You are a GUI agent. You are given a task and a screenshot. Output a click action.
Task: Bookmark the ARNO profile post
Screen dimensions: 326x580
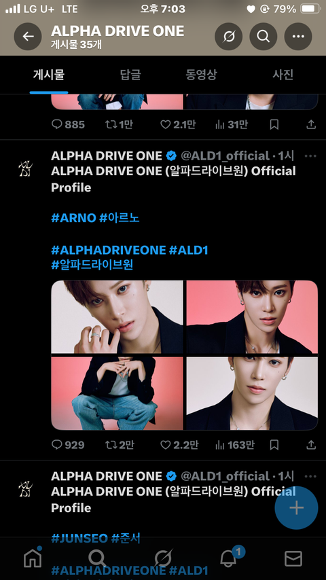[x=274, y=445]
